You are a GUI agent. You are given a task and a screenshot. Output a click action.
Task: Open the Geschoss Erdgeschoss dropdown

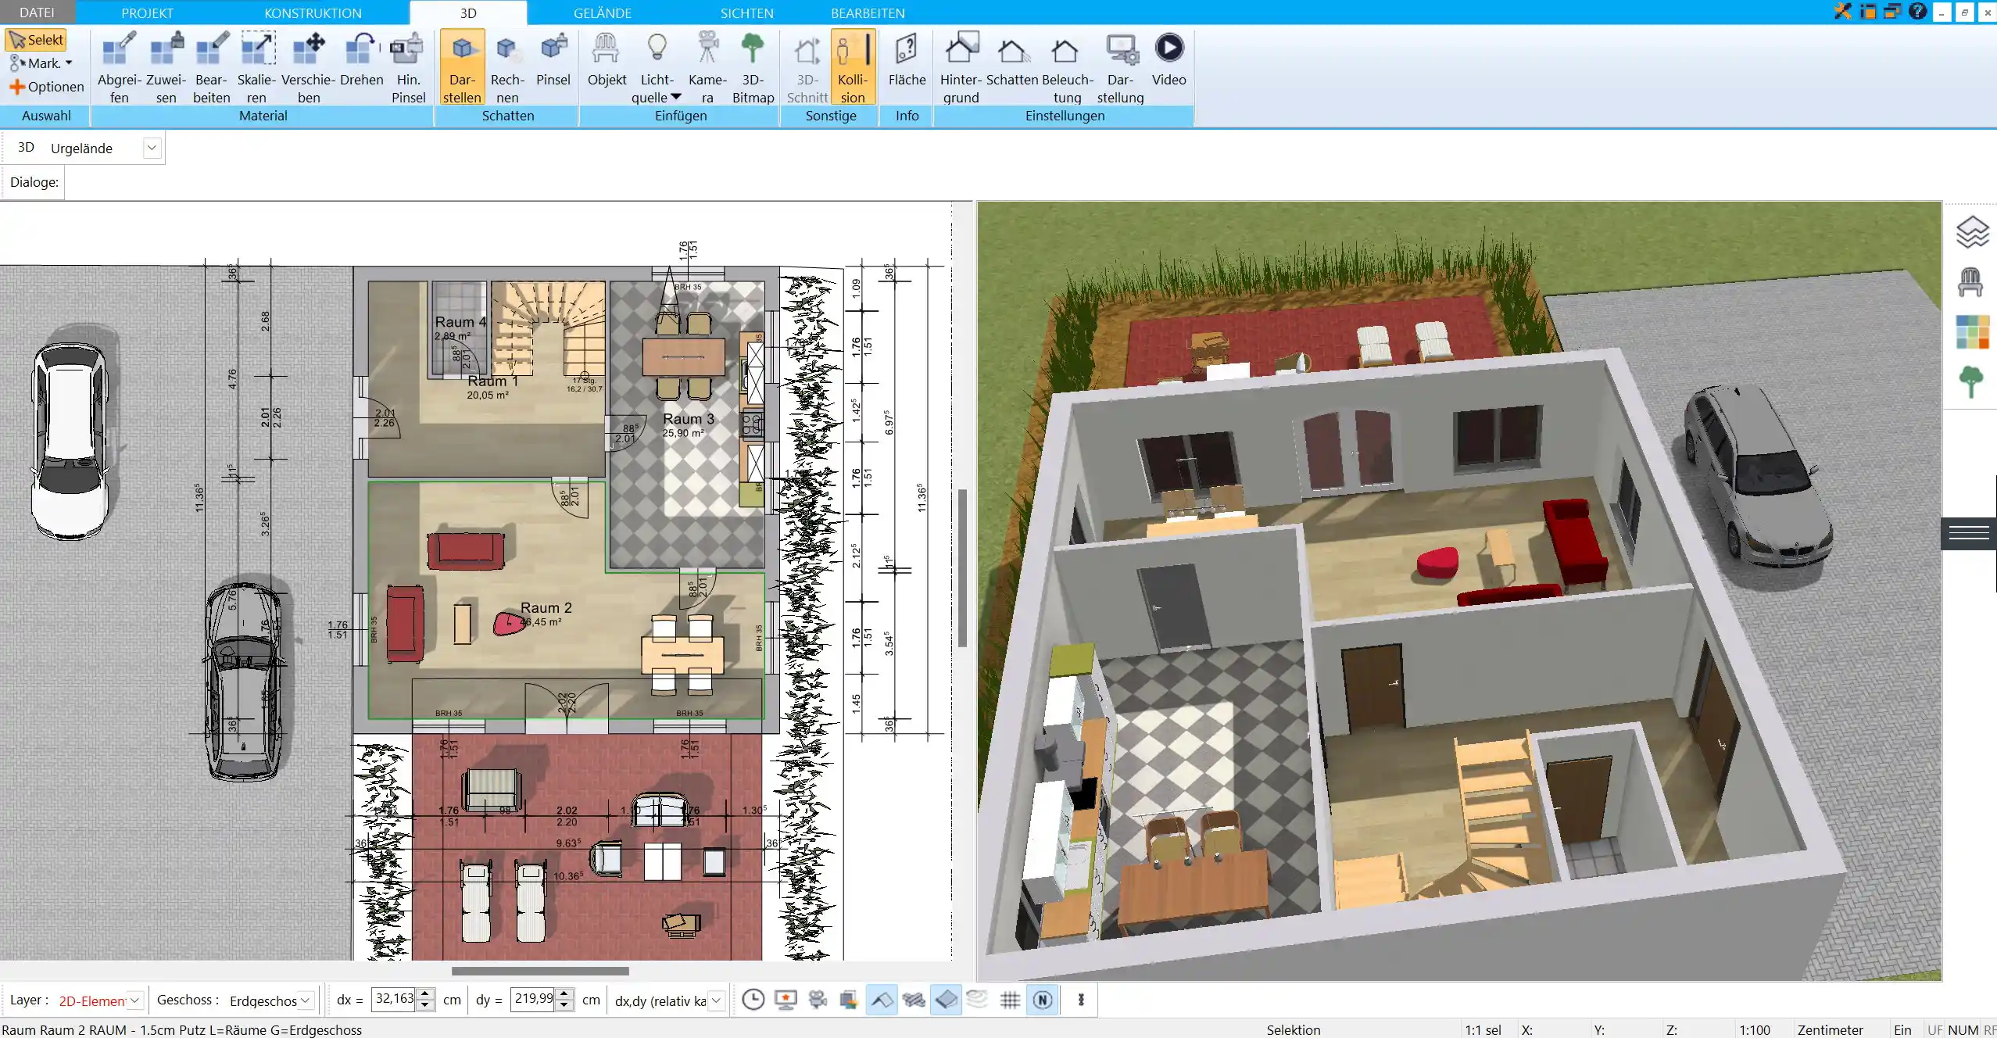pos(306,1000)
